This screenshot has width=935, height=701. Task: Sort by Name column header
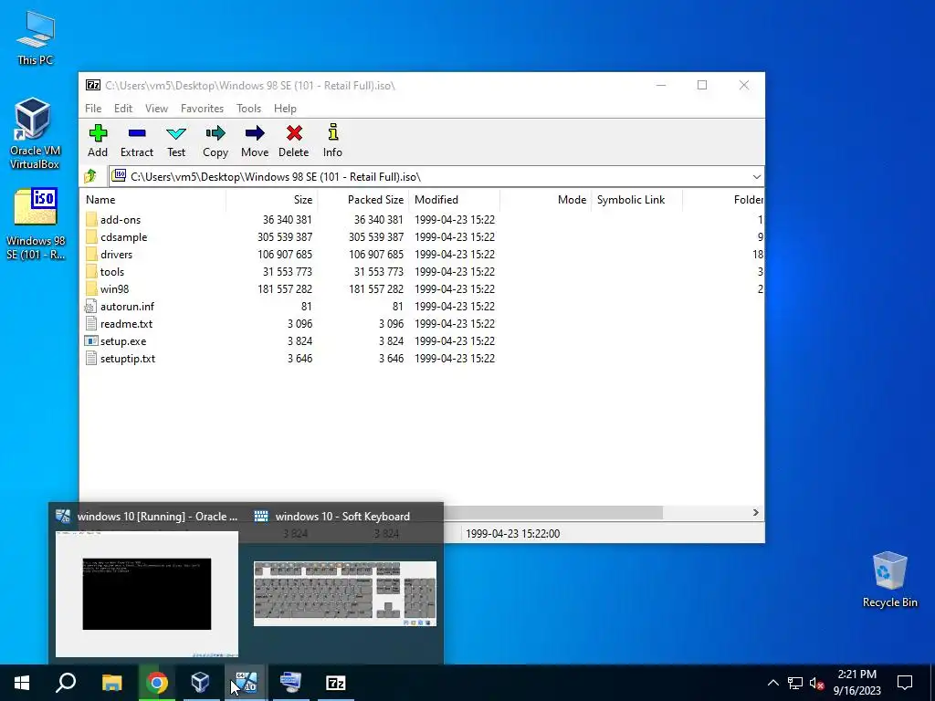click(x=152, y=200)
